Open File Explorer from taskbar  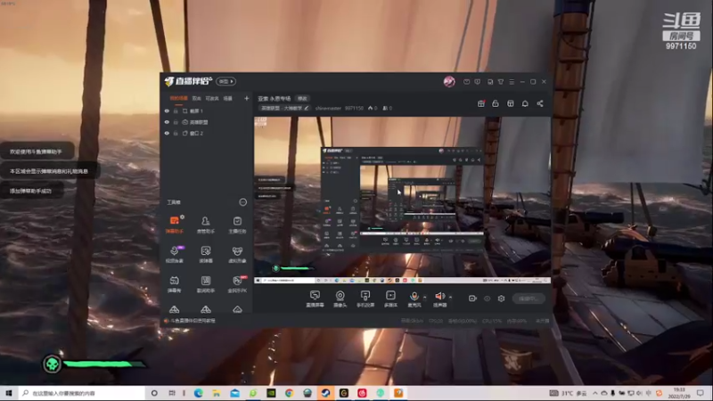point(217,393)
